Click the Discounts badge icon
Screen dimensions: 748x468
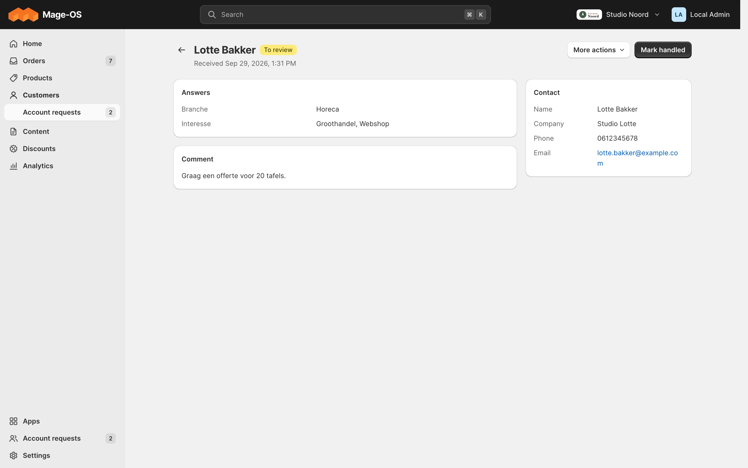tap(13, 148)
